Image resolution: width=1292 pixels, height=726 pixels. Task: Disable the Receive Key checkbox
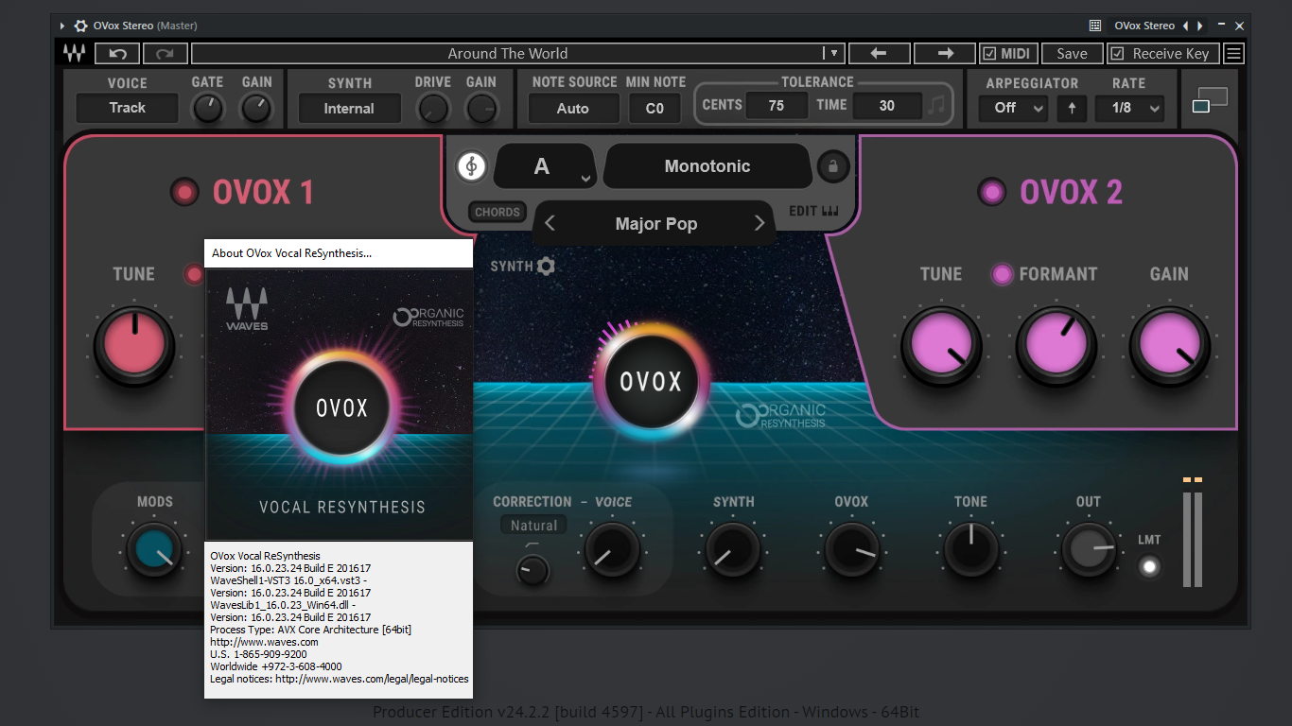[1117, 54]
